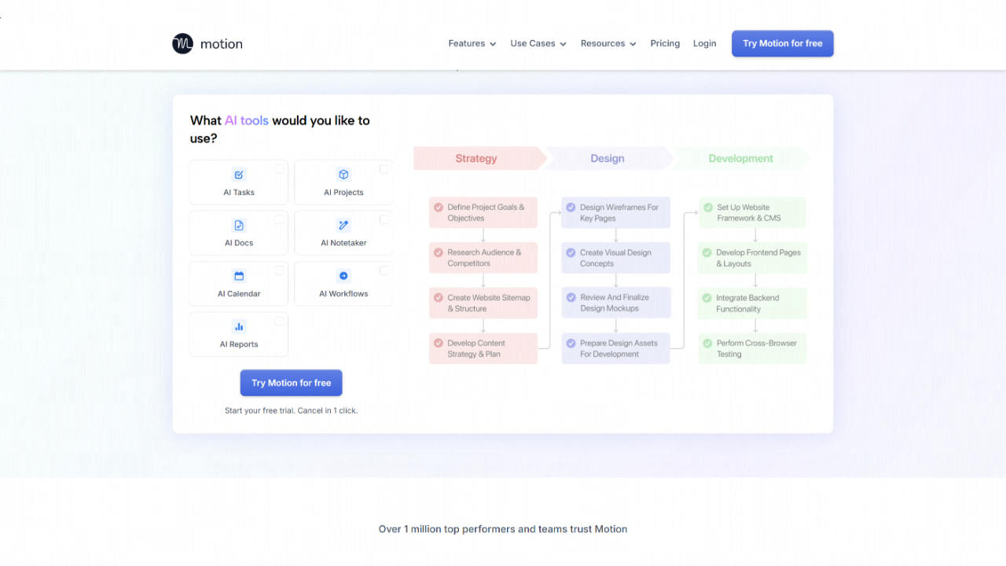Expand the Features dropdown menu
Screen dimensions: 1006x566
(x=472, y=44)
